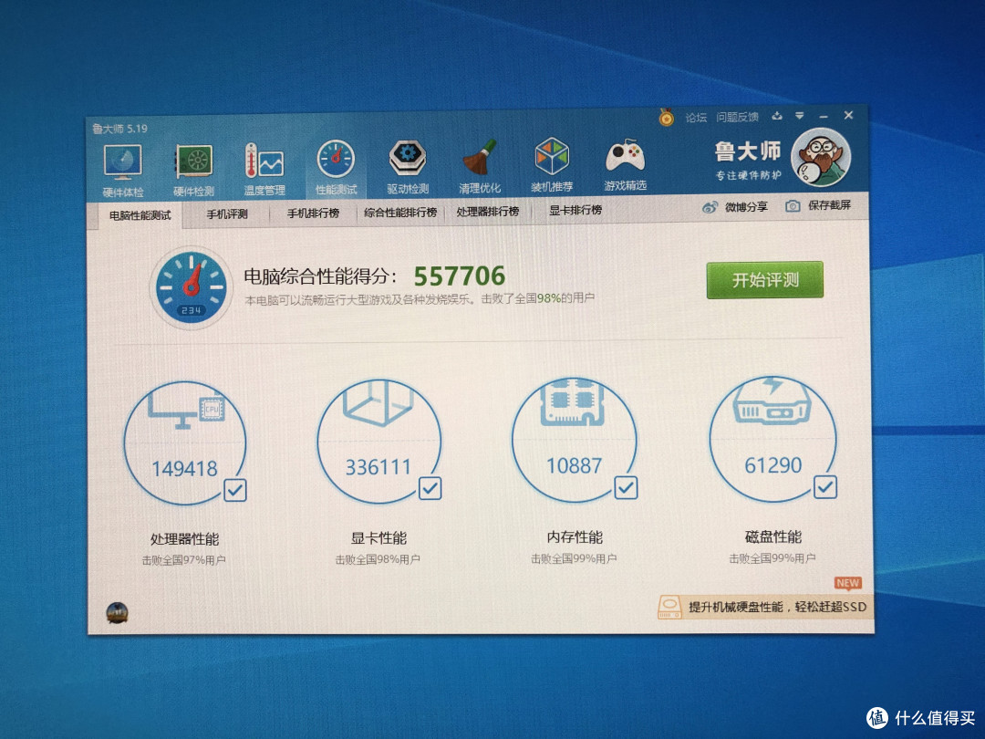Click the memory chip icon above 10887
Image resolution: width=985 pixels, height=739 pixels.
tap(572, 401)
